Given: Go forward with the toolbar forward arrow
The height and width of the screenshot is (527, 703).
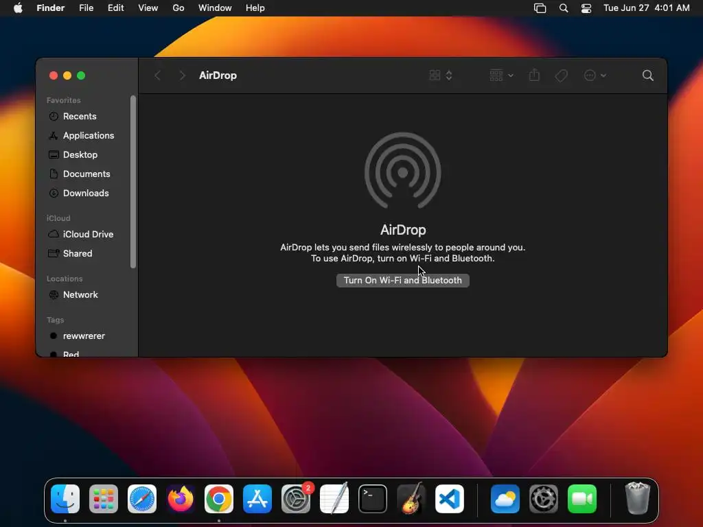Looking at the screenshot, I should 182,75.
